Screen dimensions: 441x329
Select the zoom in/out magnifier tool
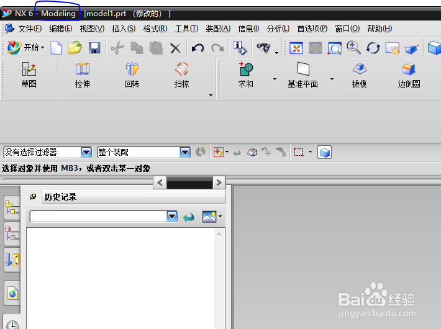pyautogui.click(x=353, y=48)
